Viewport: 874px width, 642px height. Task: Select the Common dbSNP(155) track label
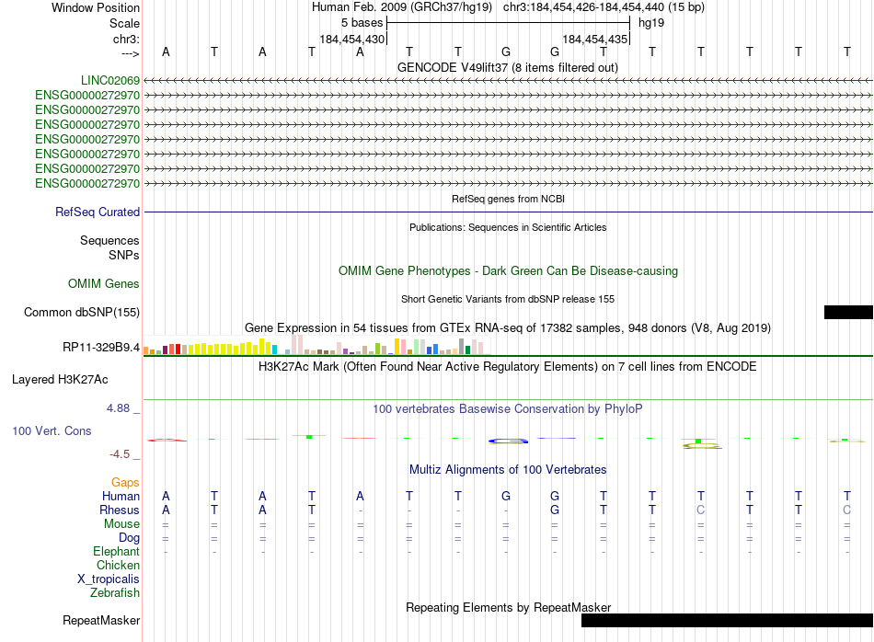81,312
